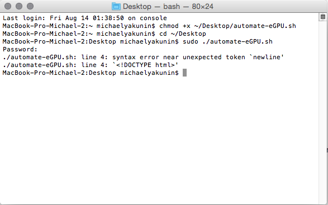The image size is (328, 205).
Task: Click the empty terminal area below the prompt
Action: pyautogui.click(x=159, y=138)
